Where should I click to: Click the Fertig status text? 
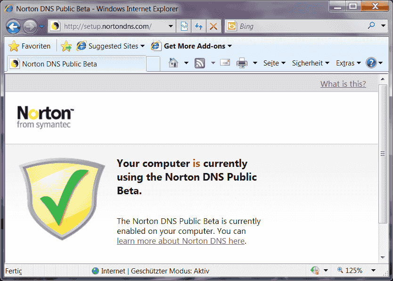(14, 271)
